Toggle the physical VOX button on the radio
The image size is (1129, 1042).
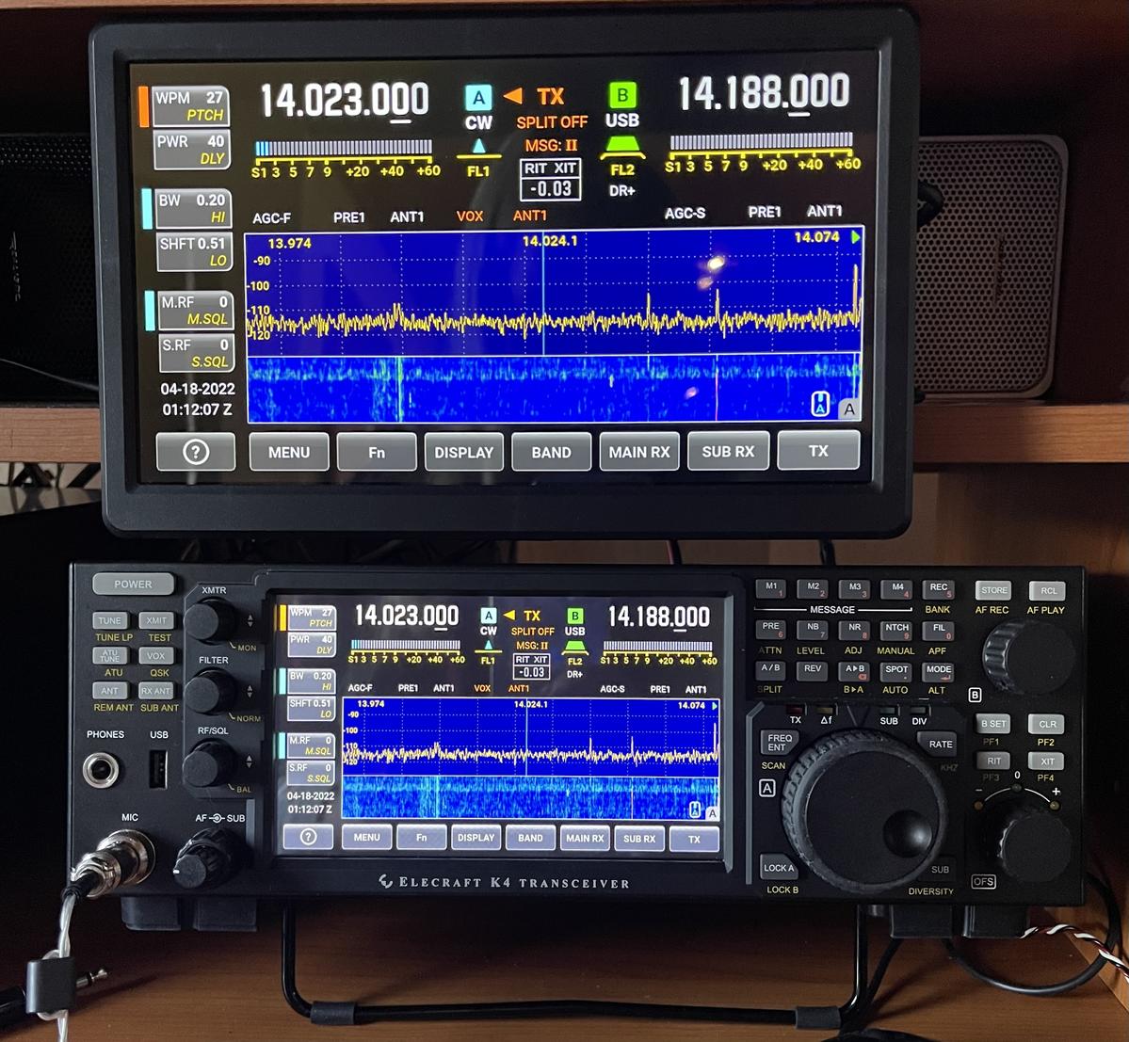click(x=156, y=656)
